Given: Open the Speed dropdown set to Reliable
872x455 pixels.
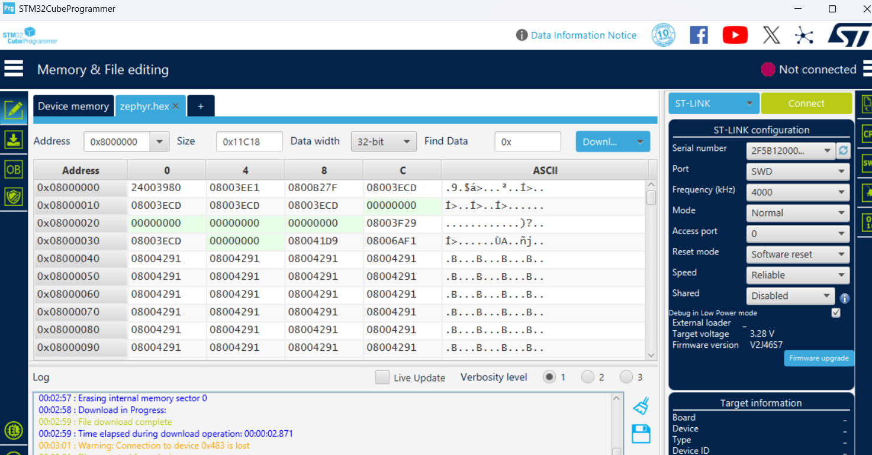Looking at the screenshot, I should click(x=798, y=275).
